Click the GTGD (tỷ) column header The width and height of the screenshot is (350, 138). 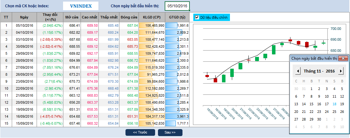click(177, 17)
